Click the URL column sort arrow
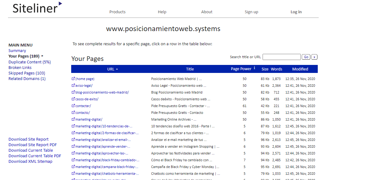The image size is (368, 180). (x=117, y=69)
